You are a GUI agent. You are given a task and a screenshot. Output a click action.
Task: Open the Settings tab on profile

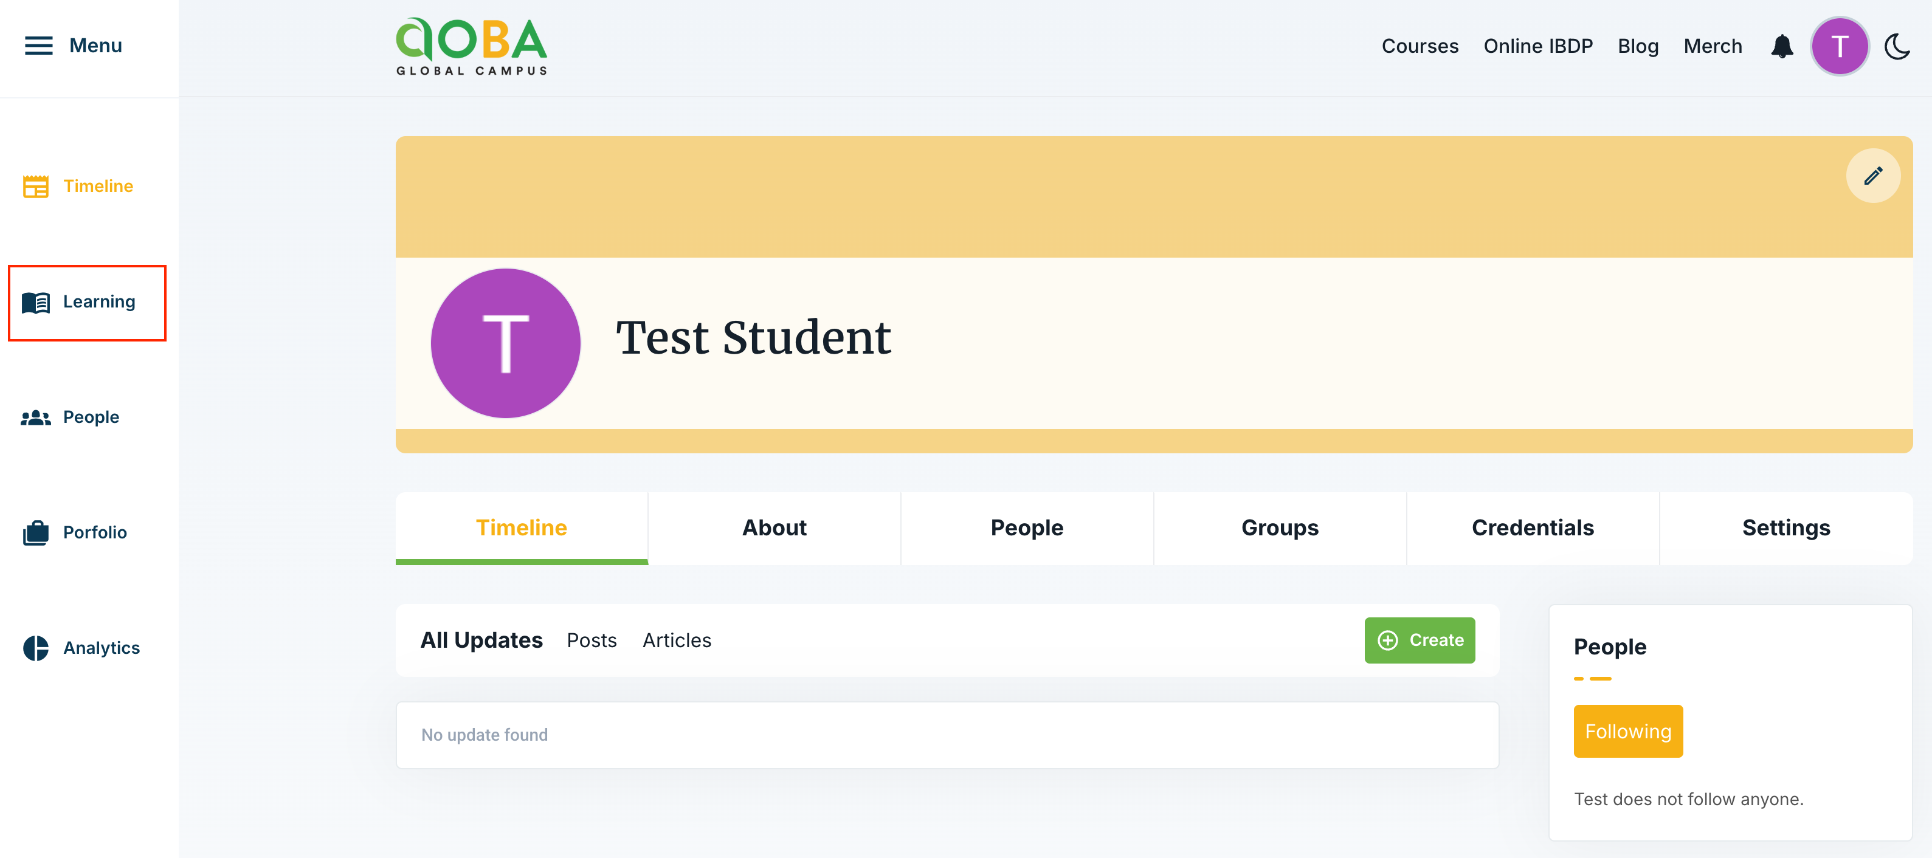[x=1787, y=527]
